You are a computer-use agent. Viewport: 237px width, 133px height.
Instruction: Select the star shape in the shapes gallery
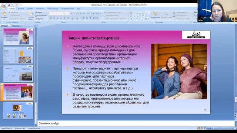pos(146,19)
